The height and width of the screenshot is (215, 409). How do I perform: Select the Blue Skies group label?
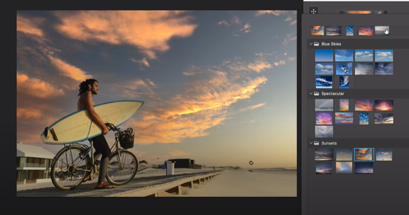click(331, 44)
